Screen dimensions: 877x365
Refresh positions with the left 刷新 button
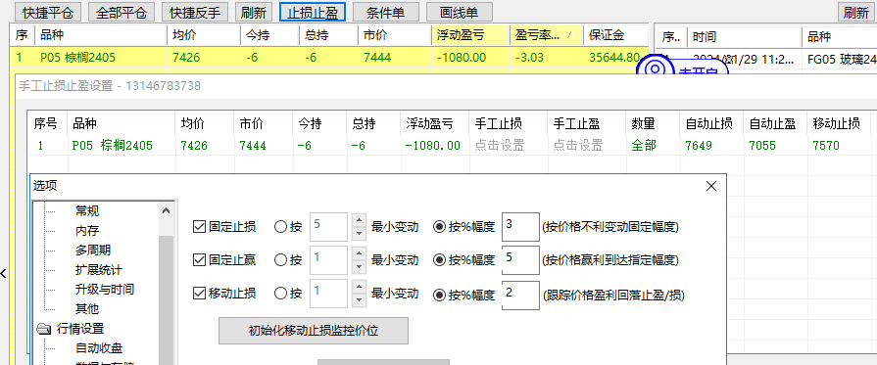254,12
